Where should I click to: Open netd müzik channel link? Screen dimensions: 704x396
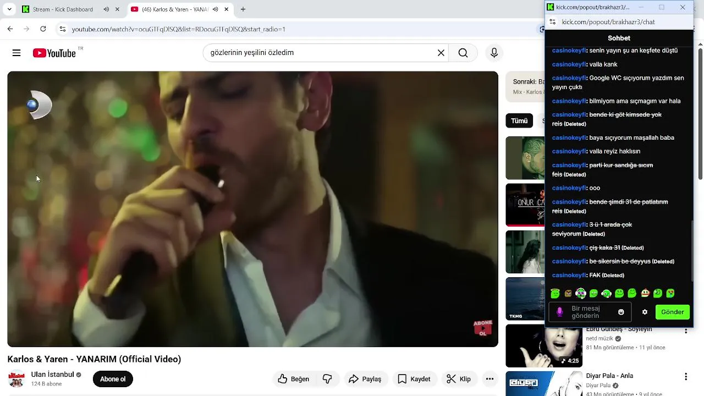coord(599,339)
